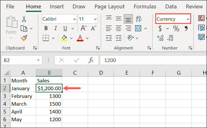Open the File tab
This screenshot has height=128, width=207.
tap(10, 6)
